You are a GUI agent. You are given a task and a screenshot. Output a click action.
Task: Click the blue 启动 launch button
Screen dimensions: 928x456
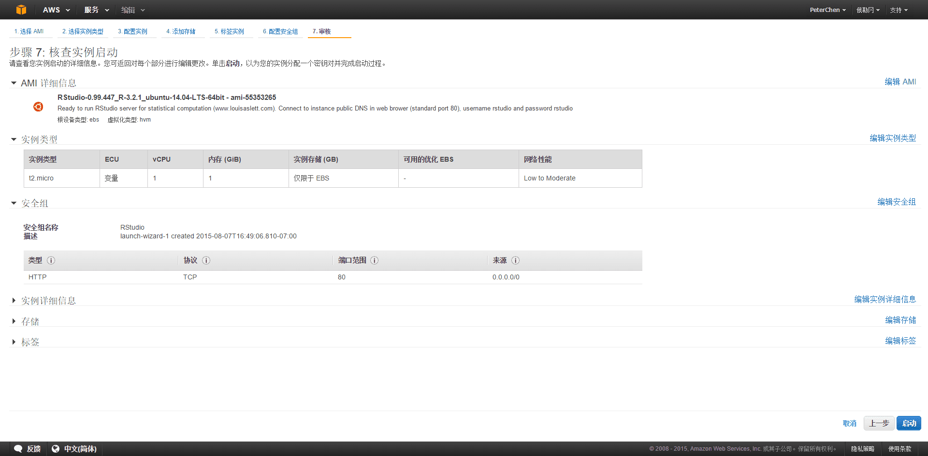(x=909, y=423)
